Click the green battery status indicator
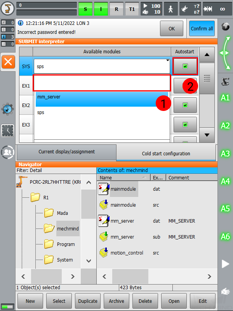The image size is (233, 311). click(x=7, y=307)
